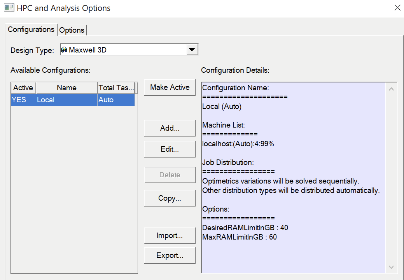Viewport: 404px width, 280px height.
Task: Sort by the Active column header
Action: 23,88
